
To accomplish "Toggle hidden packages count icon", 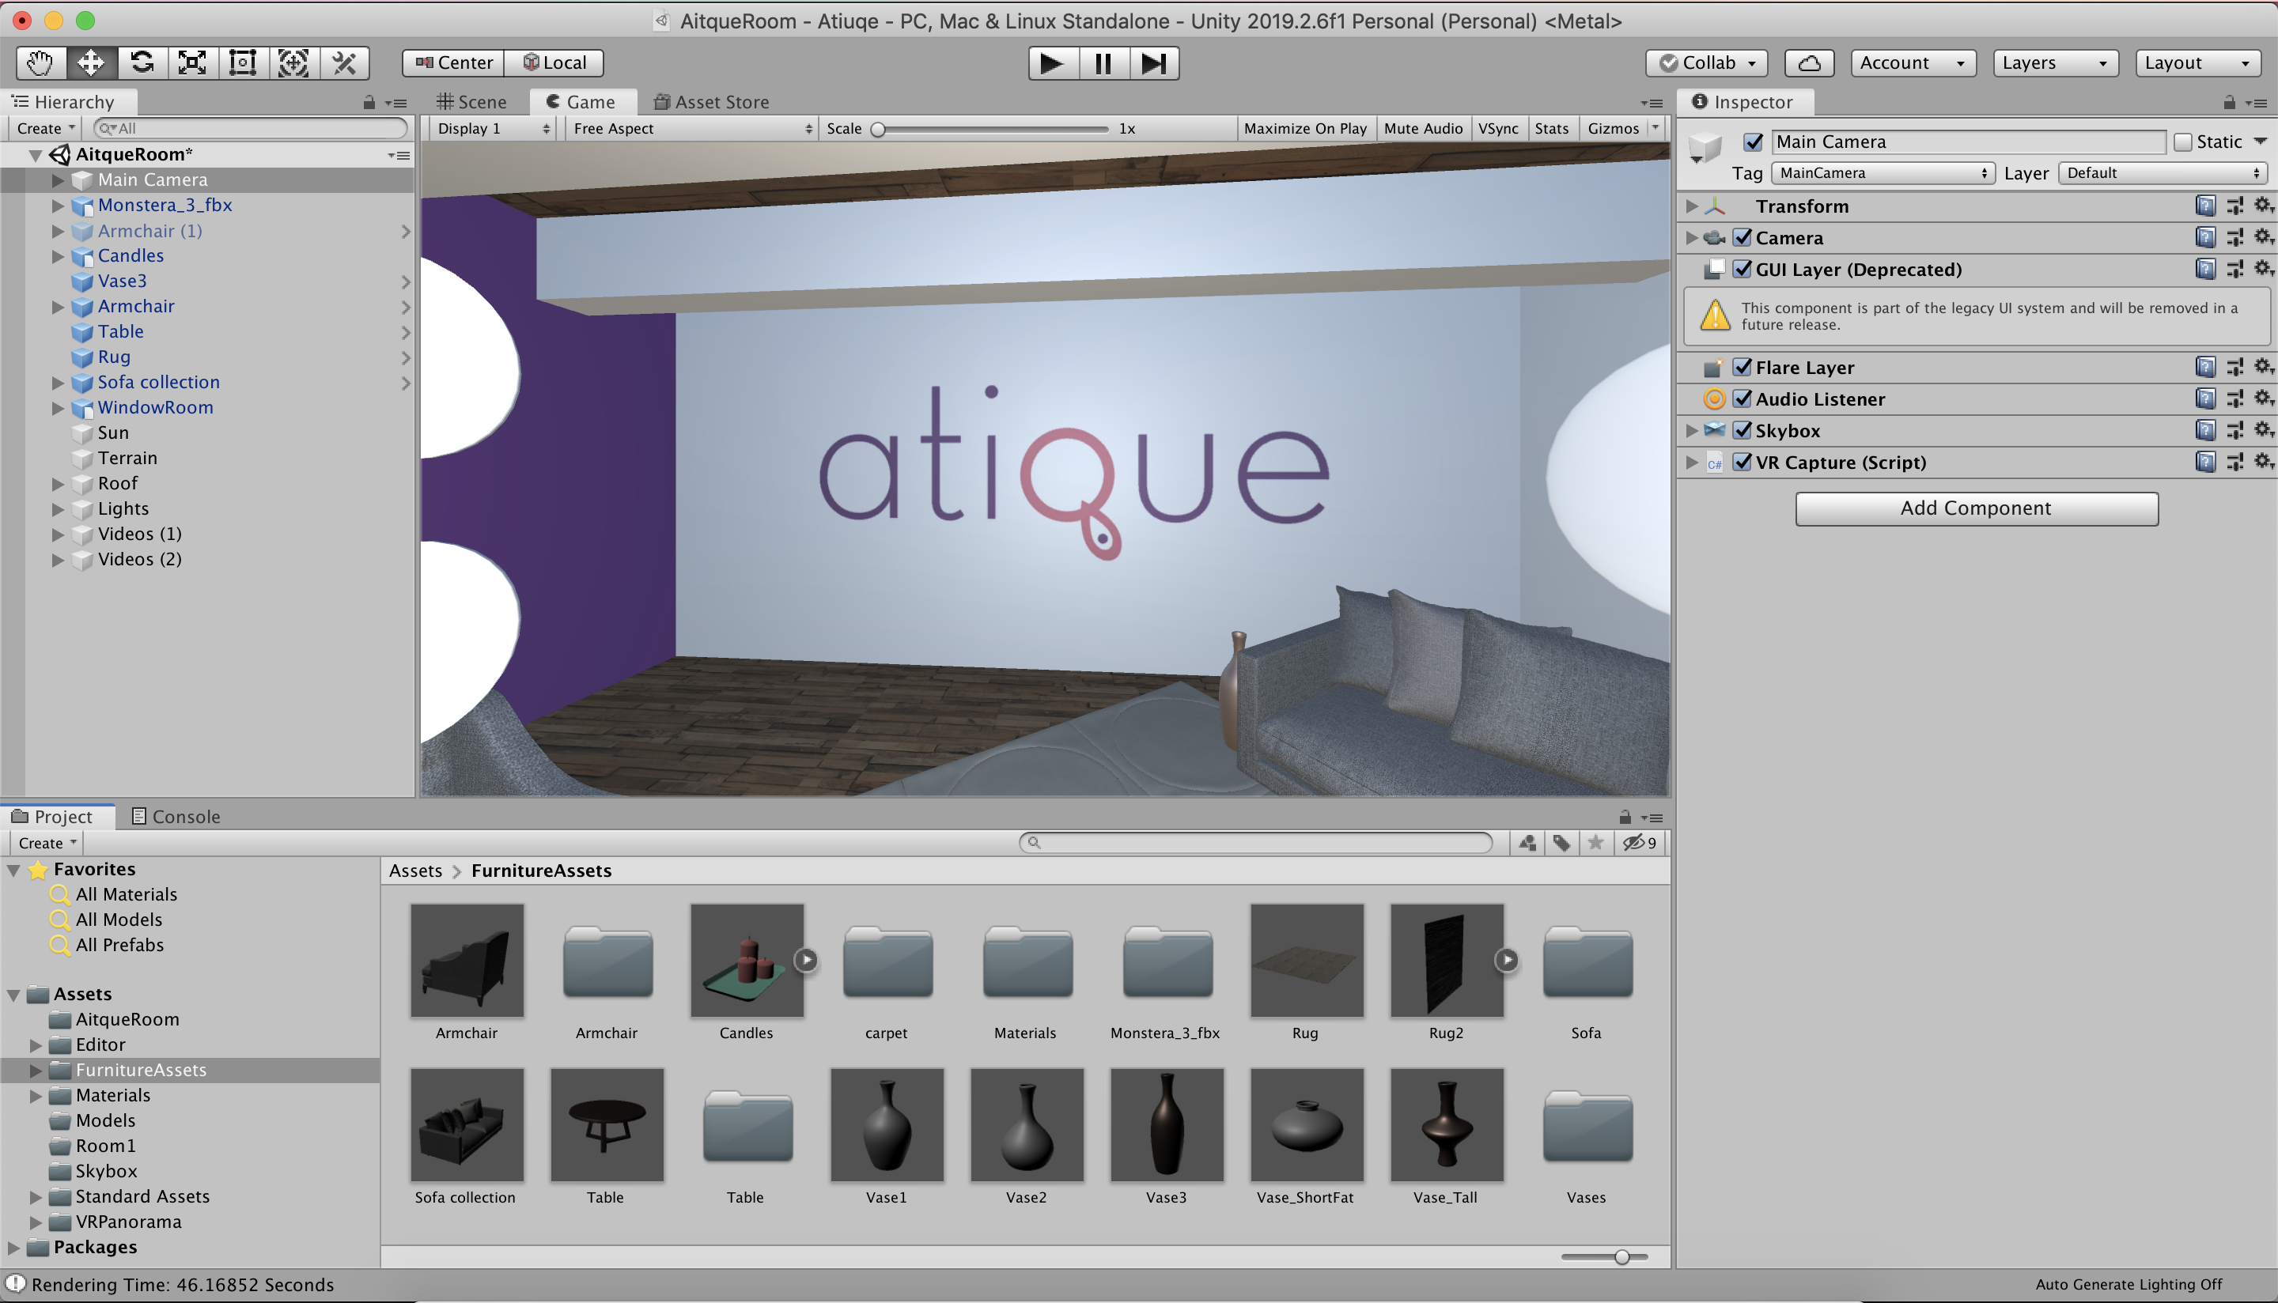I will 1640,843.
